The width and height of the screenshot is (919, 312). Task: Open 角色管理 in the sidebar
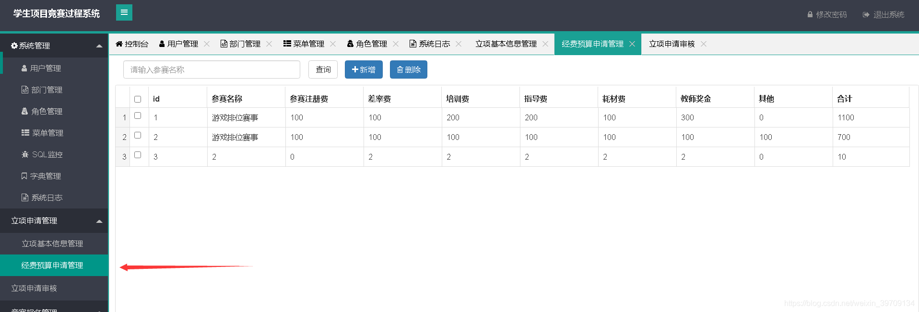point(54,111)
